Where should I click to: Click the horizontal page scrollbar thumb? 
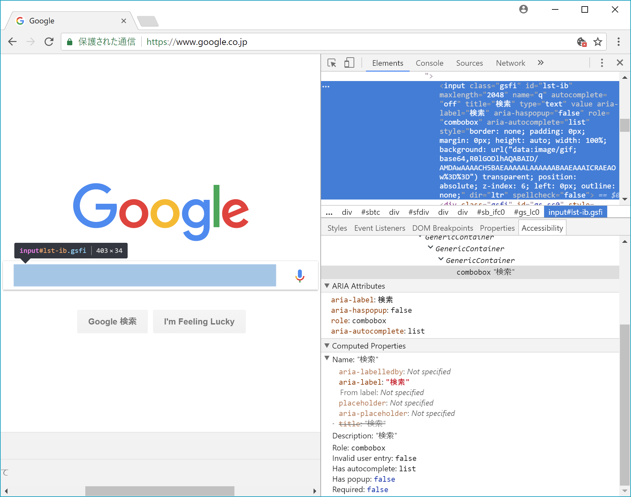coord(160,491)
